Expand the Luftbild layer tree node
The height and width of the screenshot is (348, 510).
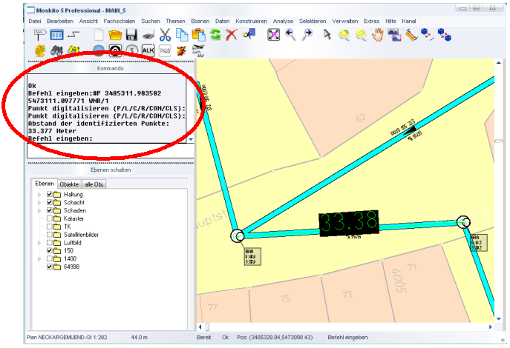[39, 243]
